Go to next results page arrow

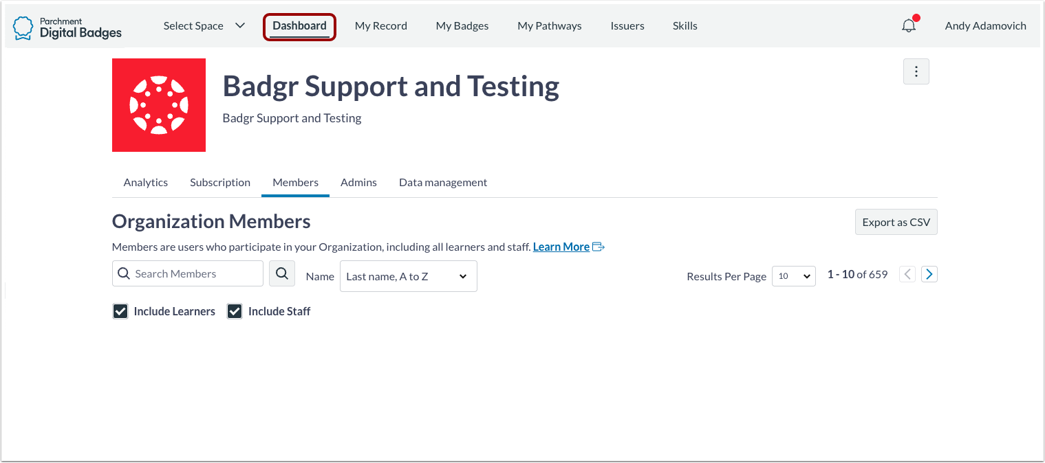[x=929, y=274]
